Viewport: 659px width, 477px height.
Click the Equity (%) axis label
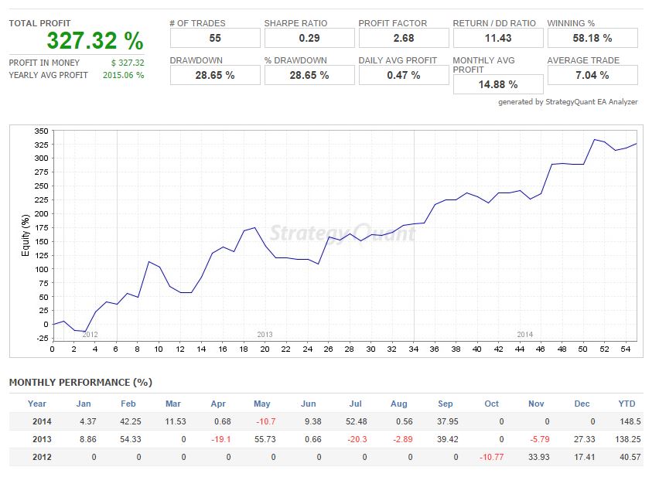[x=26, y=236]
